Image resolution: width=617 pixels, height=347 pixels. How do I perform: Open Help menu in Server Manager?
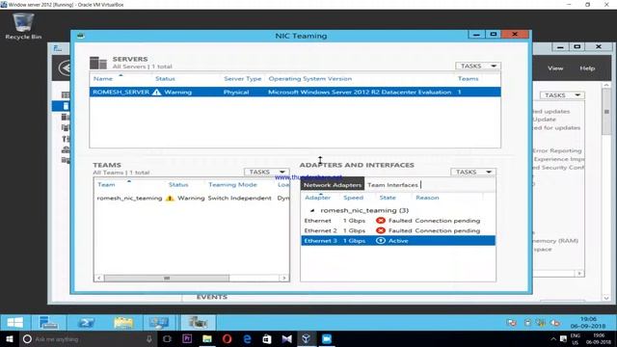(x=587, y=68)
